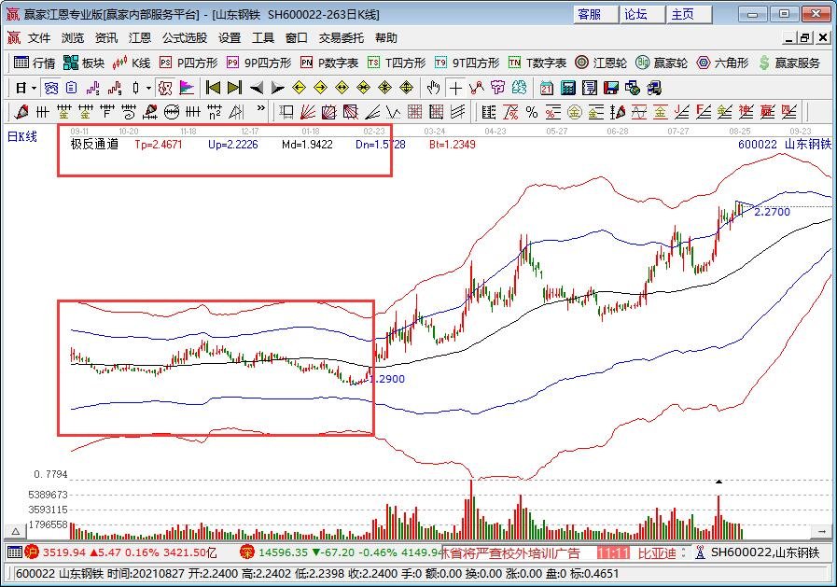Image resolution: width=837 pixels, height=587 pixels.
Task: Save with the floppy disk icon
Action: 610,88
